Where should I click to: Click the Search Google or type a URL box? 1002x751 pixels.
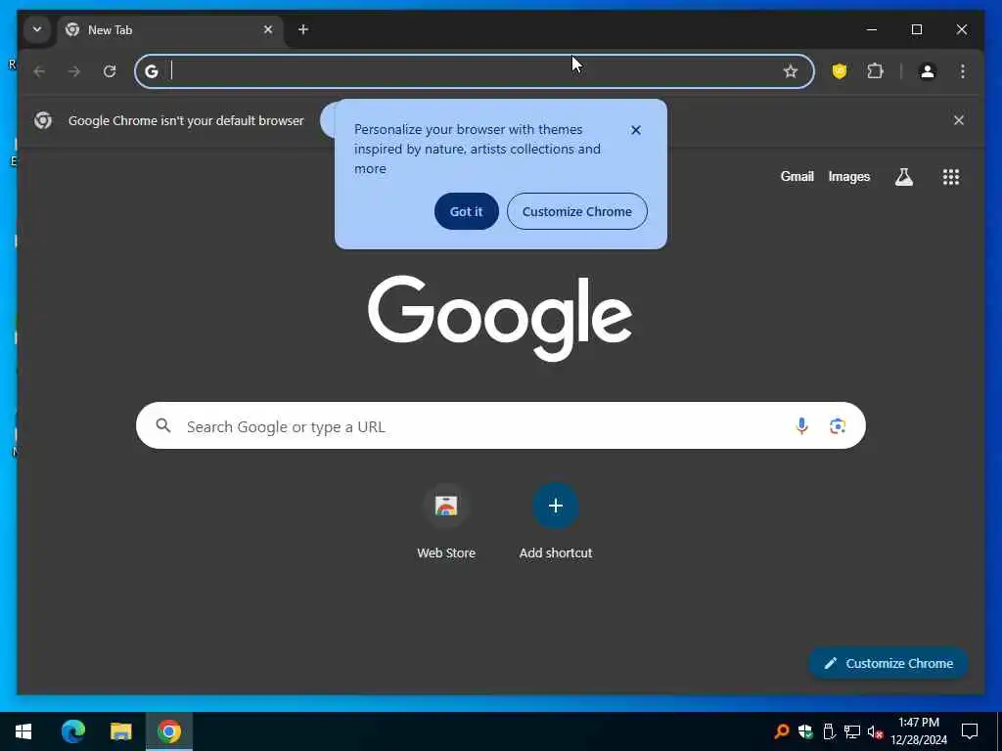(x=500, y=426)
